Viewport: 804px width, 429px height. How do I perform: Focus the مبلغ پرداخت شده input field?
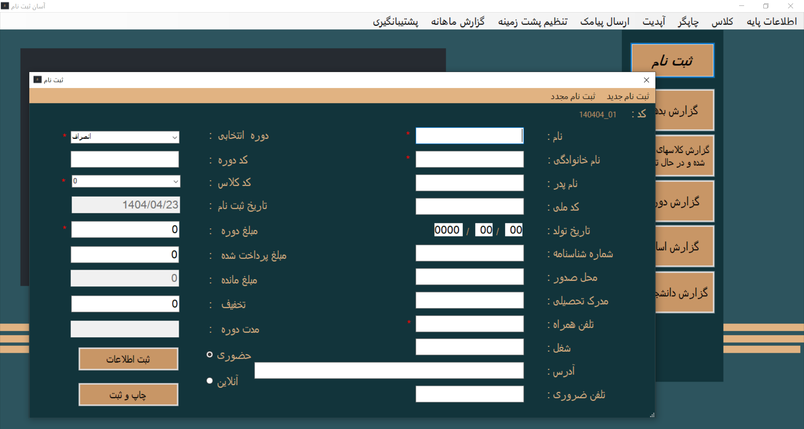tap(125, 254)
